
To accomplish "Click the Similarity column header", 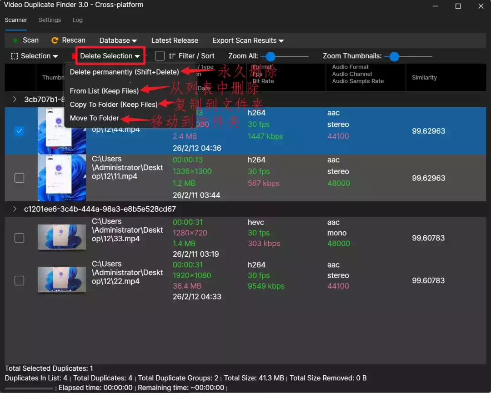I will pyautogui.click(x=424, y=78).
